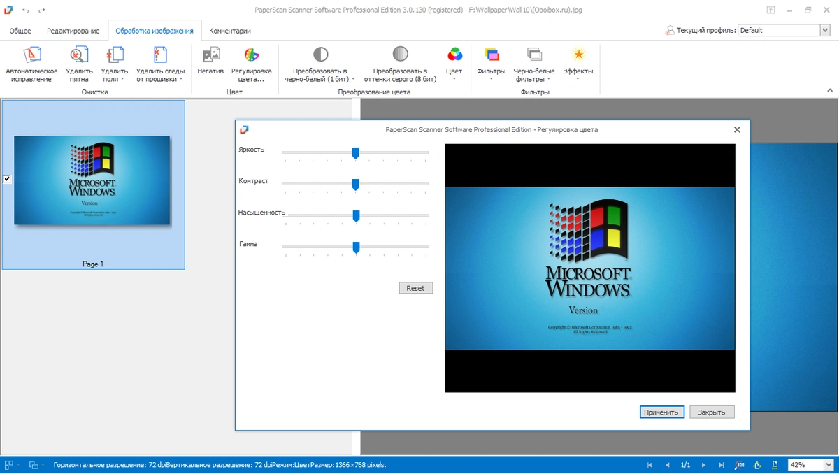Image resolution: width=839 pixels, height=474 pixels.
Task: Go to next page in status bar
Action: pyautogui.click(x=703, y=465)
